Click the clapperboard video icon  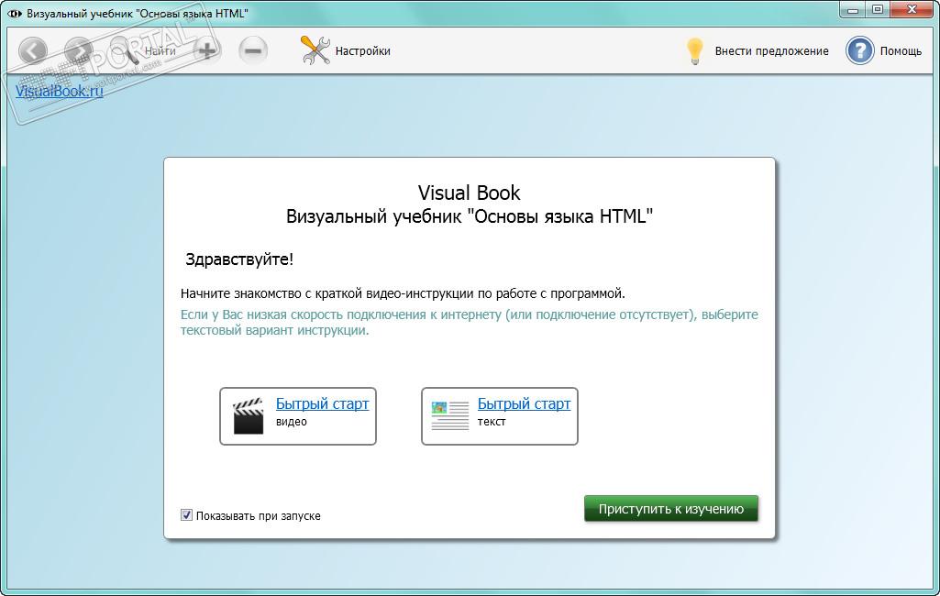coord(249,416)
